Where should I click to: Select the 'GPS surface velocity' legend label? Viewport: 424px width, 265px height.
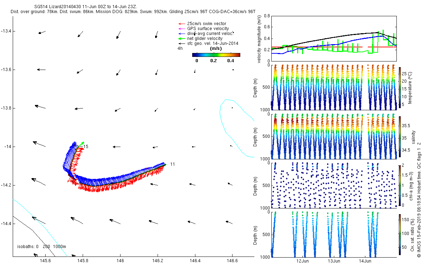tap(208, 29)
